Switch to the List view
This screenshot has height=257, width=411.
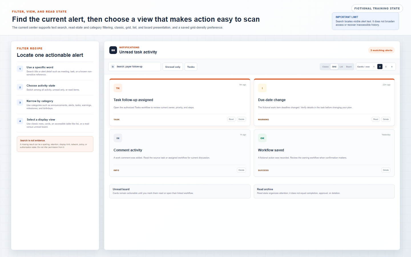point(341,67)
